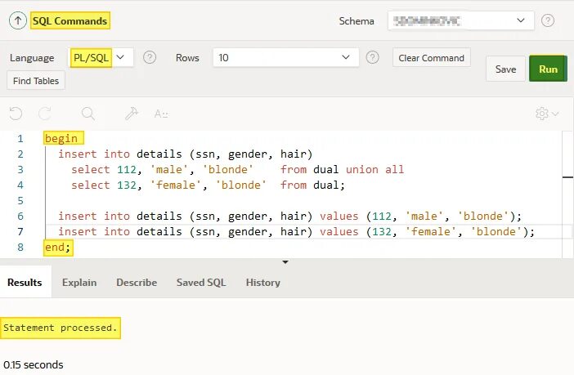Switch to the Describe tab
This screenshot has width=574, height=375.
click(x=137, y=283)
